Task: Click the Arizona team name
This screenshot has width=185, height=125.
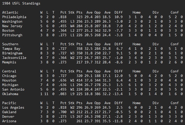Action: [9, 121]
